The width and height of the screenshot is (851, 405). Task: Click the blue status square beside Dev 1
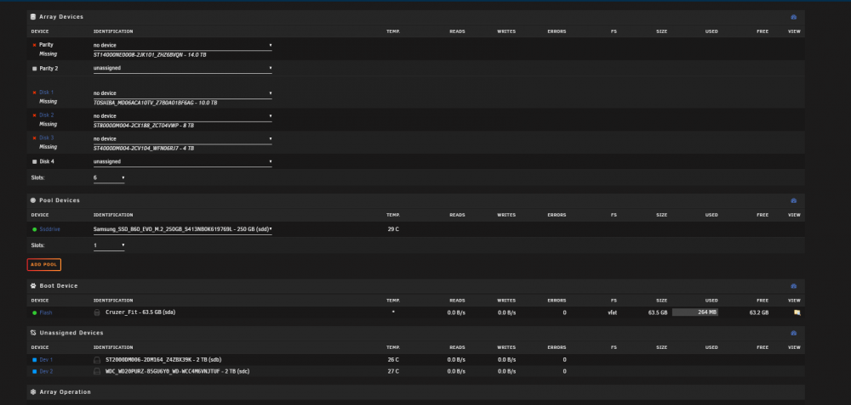tap(35, 360)
